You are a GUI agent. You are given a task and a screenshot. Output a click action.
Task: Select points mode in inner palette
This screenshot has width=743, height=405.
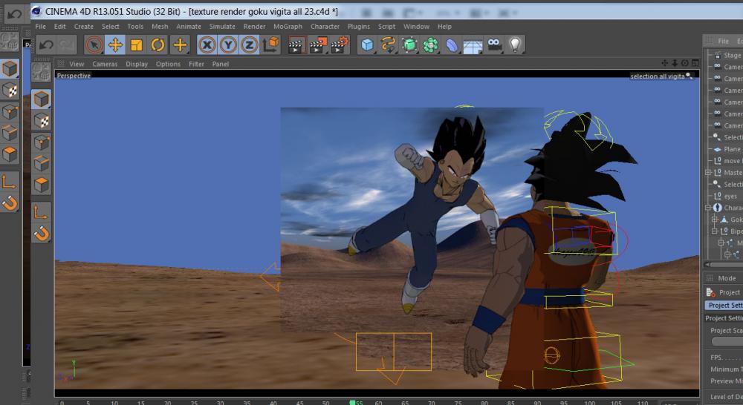[x=41, y=142]
